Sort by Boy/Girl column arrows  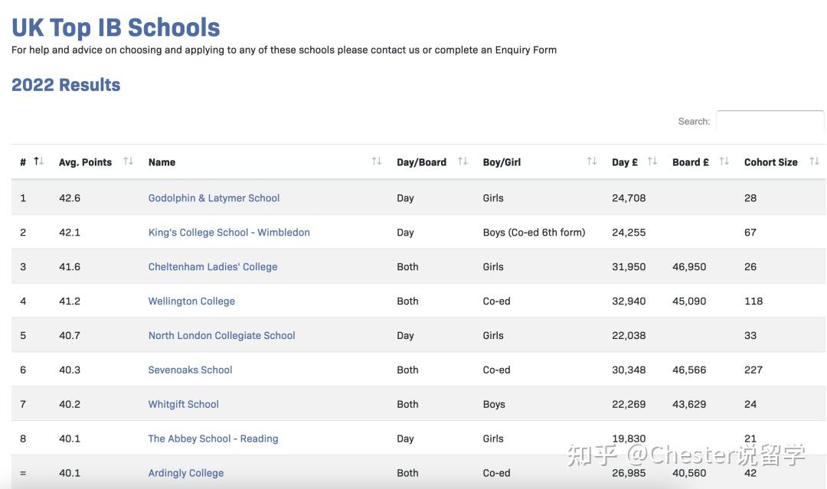[x=591, y=161]
